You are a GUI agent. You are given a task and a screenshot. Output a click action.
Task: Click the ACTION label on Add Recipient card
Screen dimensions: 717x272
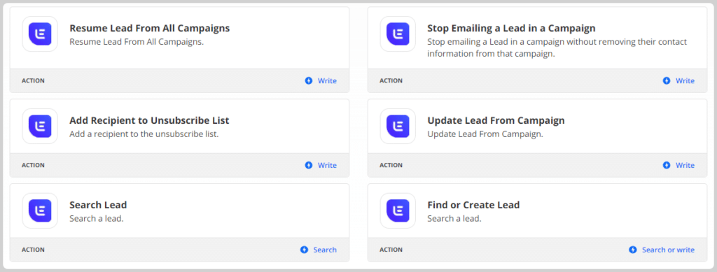(33, 165)
